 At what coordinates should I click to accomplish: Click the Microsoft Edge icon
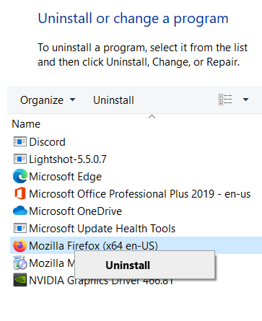[x=20, y=176]
